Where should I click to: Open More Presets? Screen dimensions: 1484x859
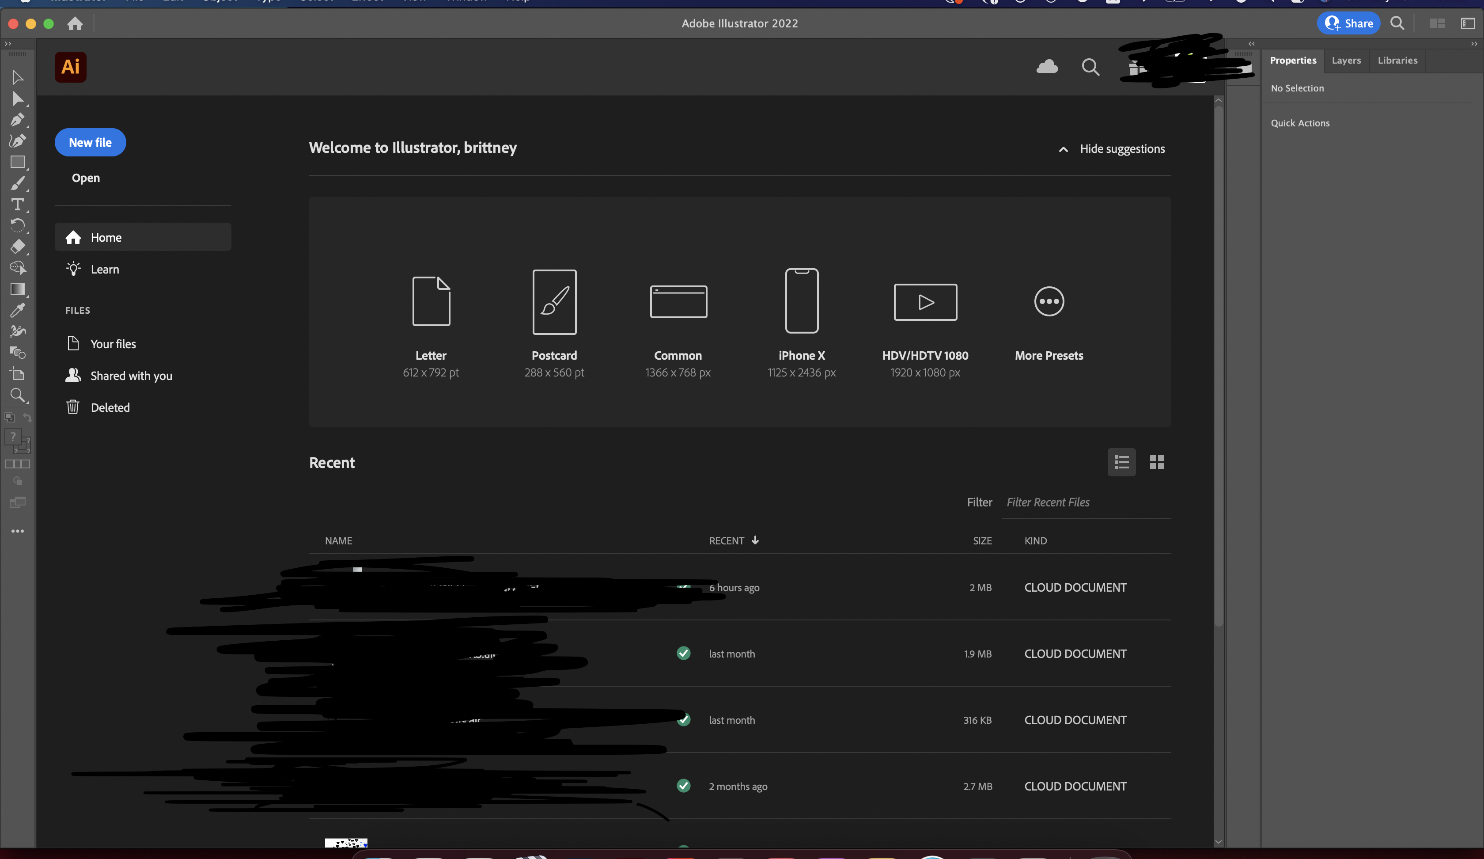coord(1049,323)
